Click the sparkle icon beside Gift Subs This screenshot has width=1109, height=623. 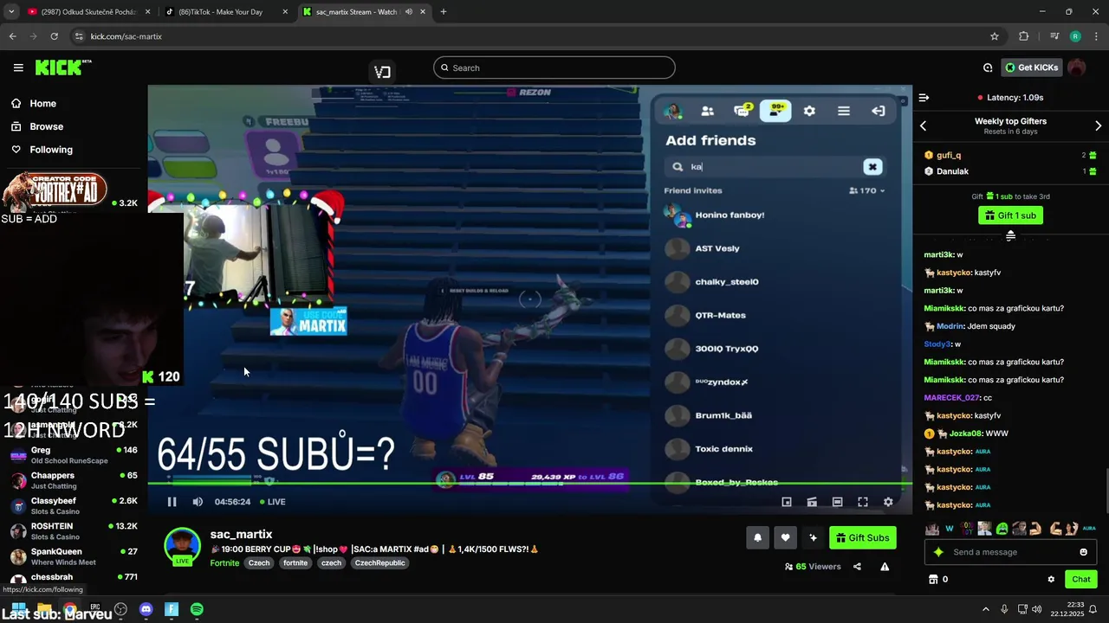pyautogui.click(x=813, y=537)
